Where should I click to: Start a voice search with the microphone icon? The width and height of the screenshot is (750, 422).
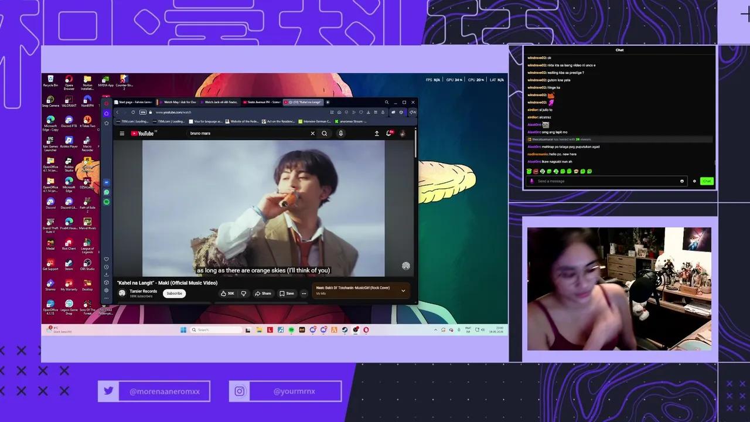click(x=340, y=133)
